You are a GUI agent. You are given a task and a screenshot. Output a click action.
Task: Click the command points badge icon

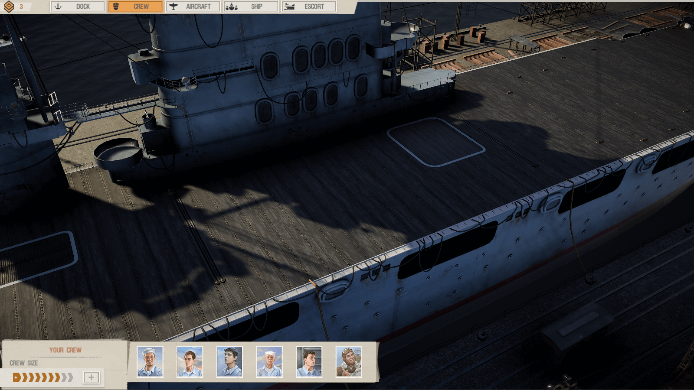pos(9,6)
